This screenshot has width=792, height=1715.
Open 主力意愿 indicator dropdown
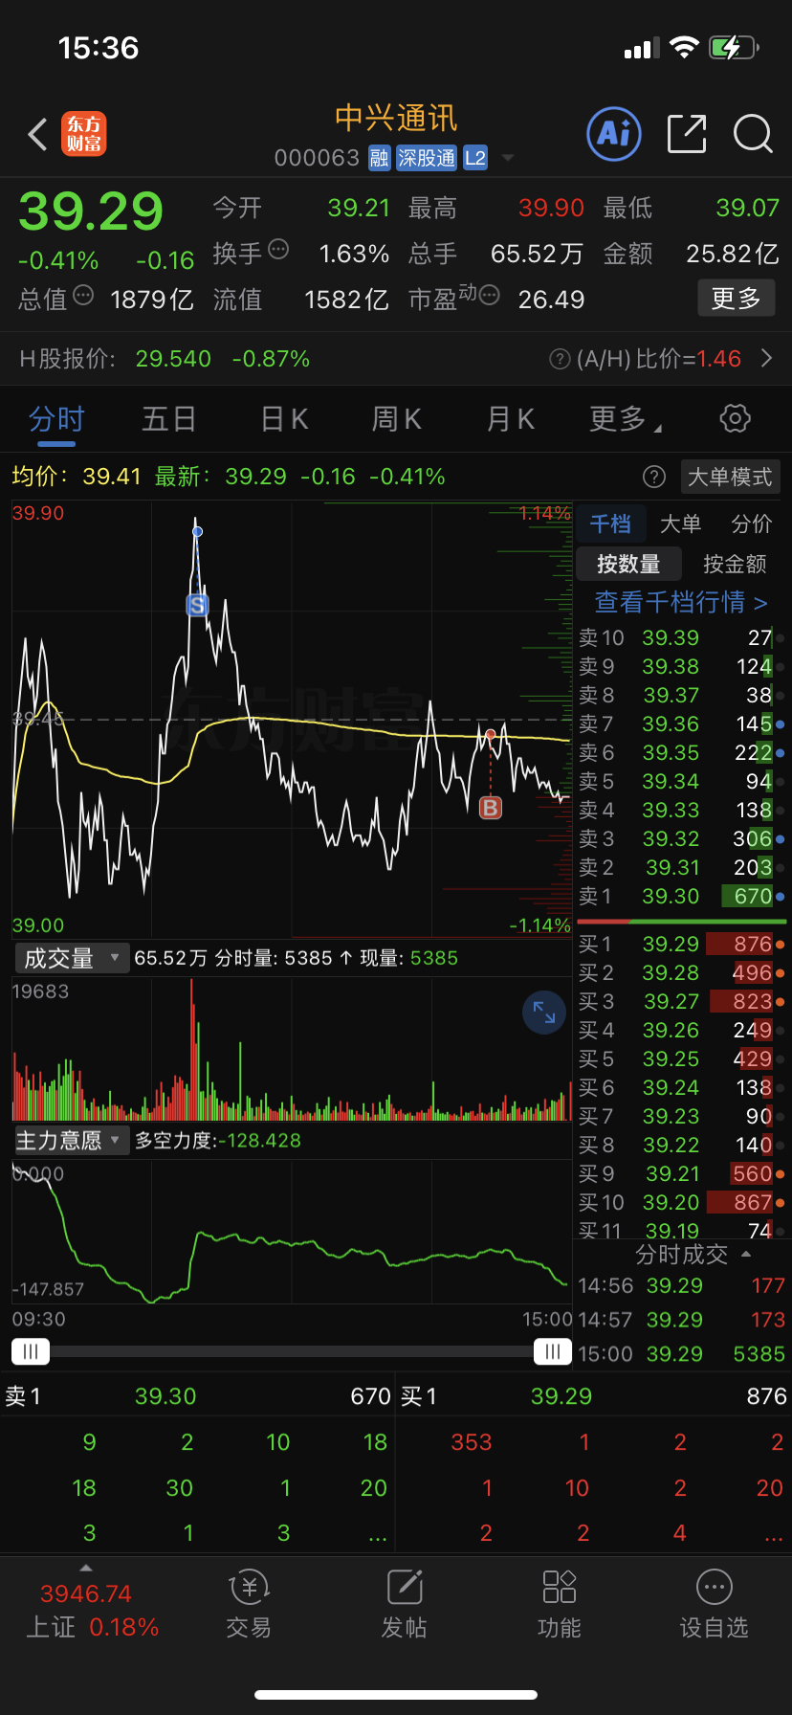72,1140
